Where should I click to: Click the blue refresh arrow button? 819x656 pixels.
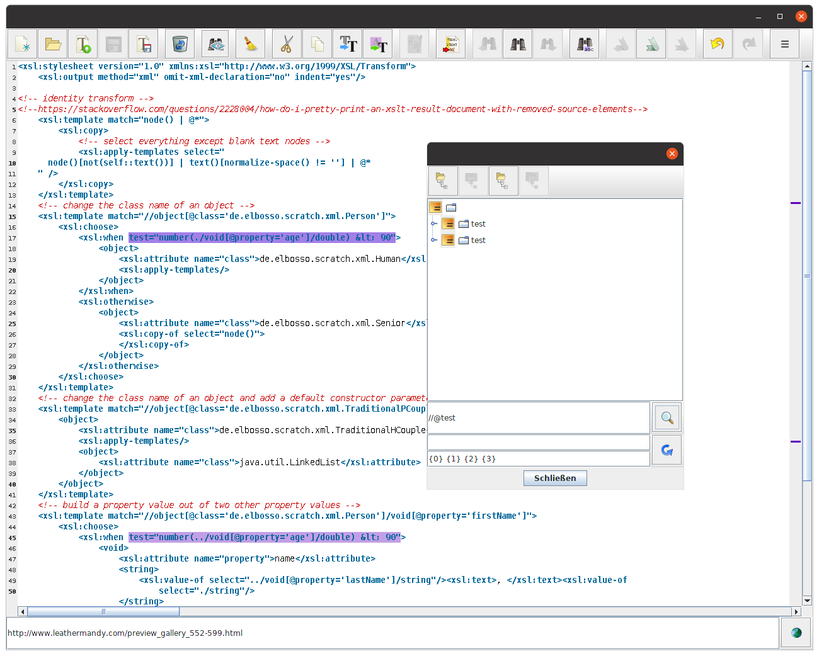[x=667, y=450]
